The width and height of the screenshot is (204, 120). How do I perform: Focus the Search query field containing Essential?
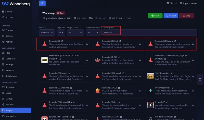point(150,32)
